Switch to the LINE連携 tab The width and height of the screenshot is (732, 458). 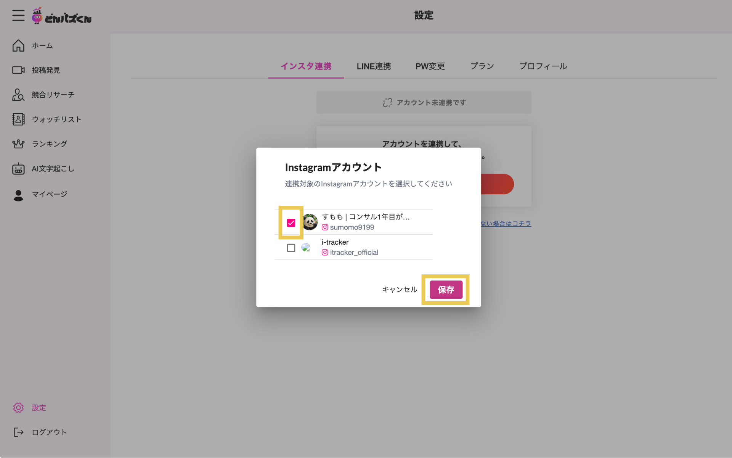pos(374,66)
